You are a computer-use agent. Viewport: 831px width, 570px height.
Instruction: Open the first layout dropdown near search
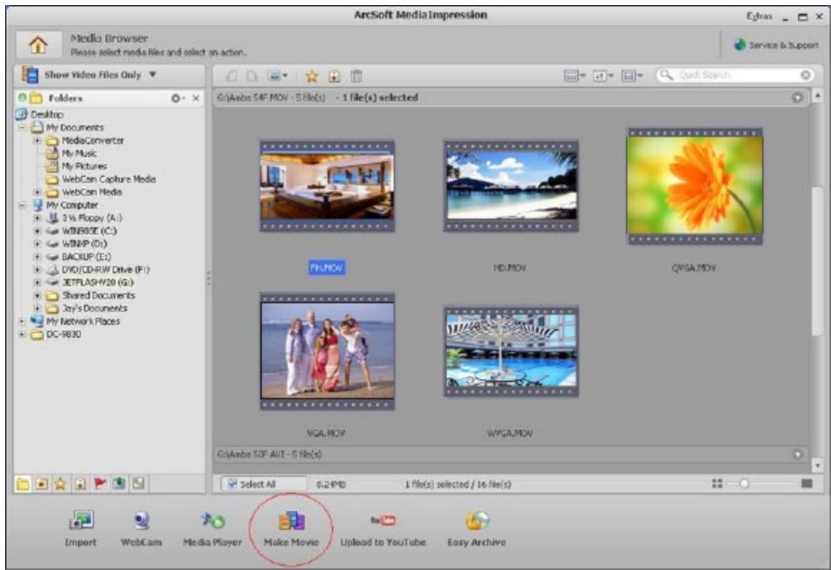(574, 76)
